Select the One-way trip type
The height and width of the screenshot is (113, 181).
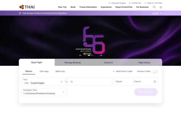[x=44, y=71]
